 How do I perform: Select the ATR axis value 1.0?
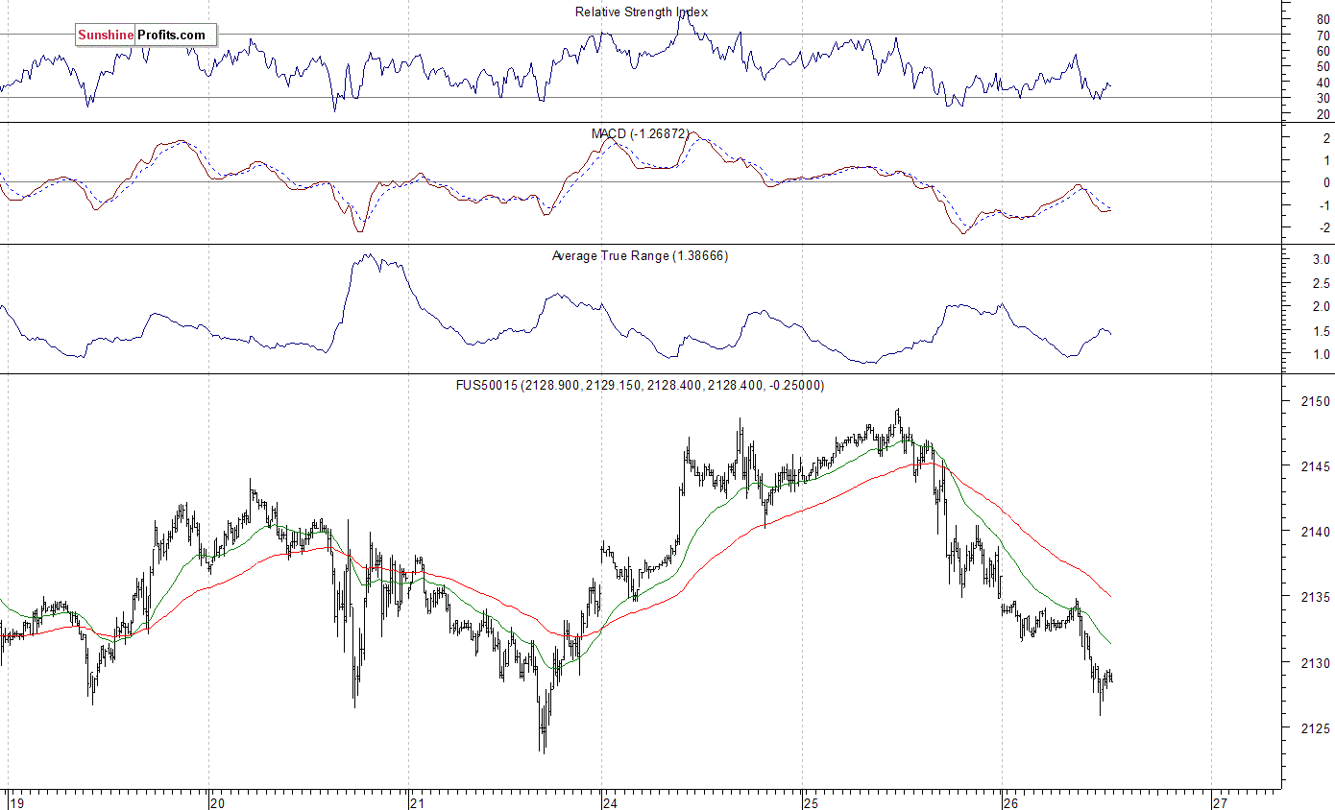tap(1321, 354)
